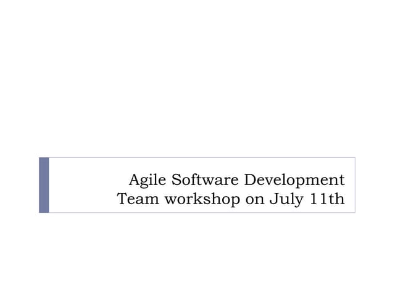The image size is (395, 296).
Task: Select the word "Development" on the slide
Action: tap(294, 180)
